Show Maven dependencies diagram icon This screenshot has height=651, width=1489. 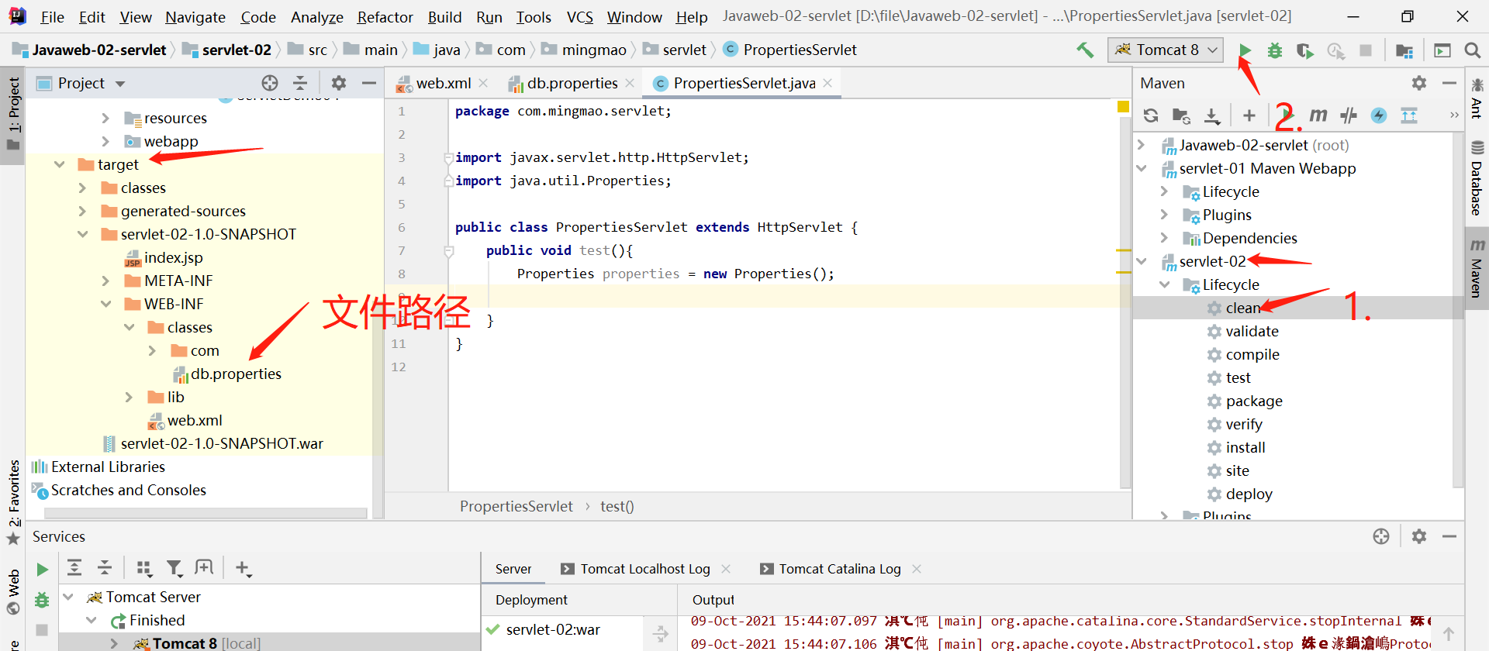coord(1409,115)
